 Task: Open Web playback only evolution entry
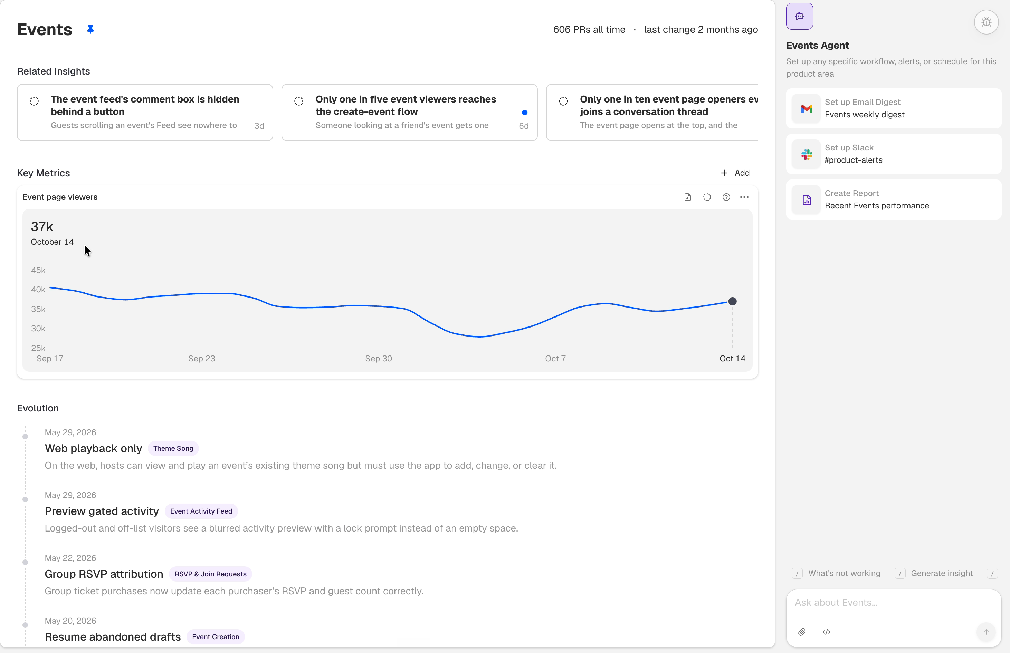[93, 448]
